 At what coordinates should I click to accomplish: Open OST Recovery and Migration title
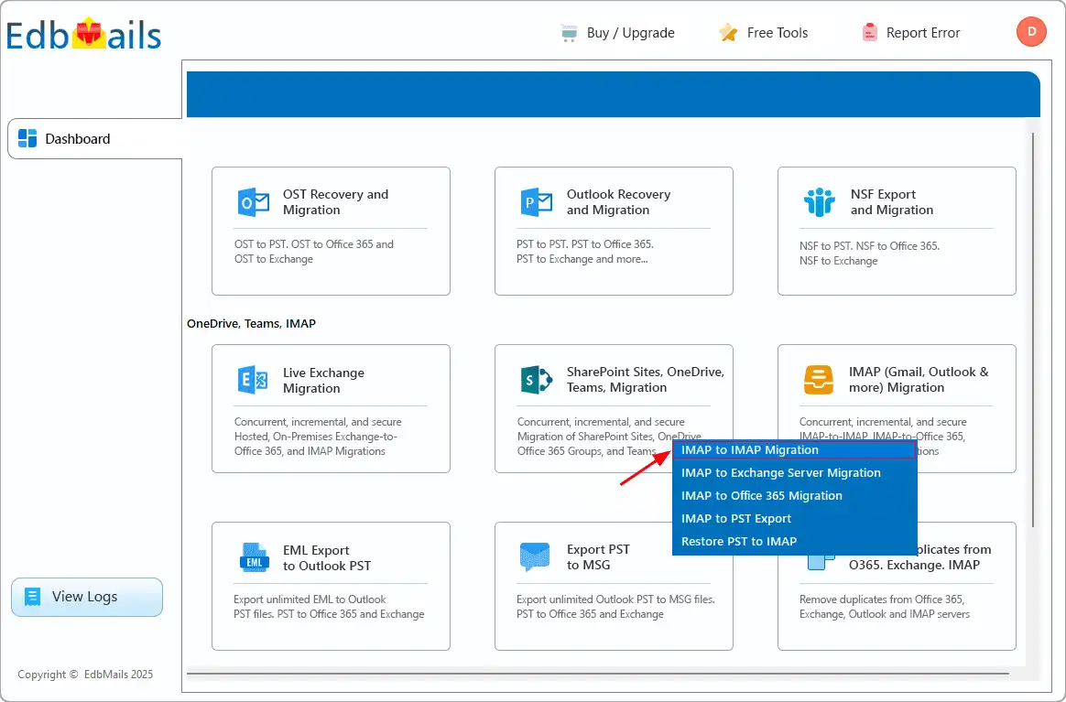coord(336,202)
